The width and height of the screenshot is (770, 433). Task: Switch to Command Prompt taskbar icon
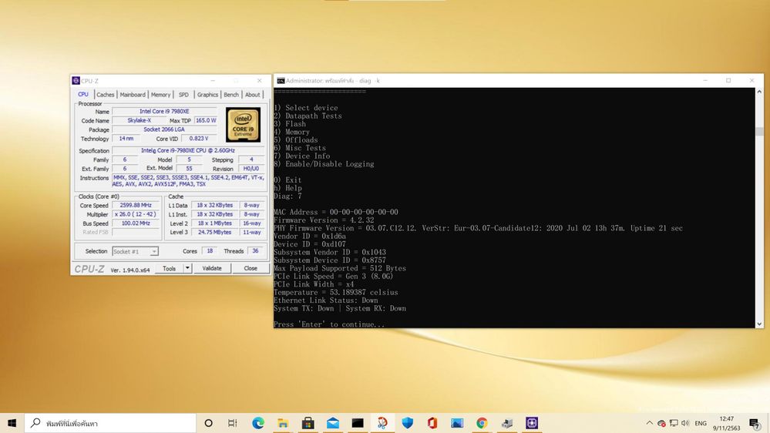pyautogui.click(x=358, y=423)
